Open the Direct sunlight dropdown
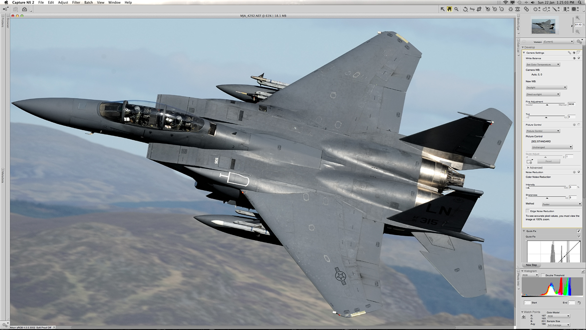The height and width of the screenshot is (330, 586). (543, 94)
